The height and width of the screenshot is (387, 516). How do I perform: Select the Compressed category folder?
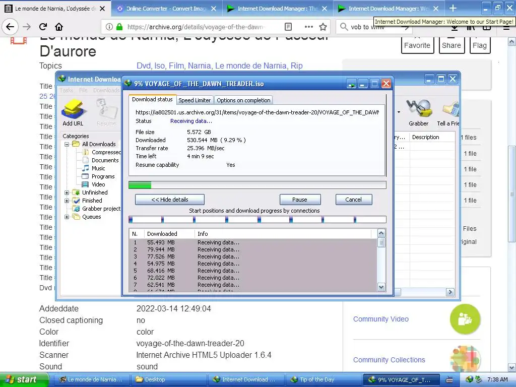tap(102, 152)
